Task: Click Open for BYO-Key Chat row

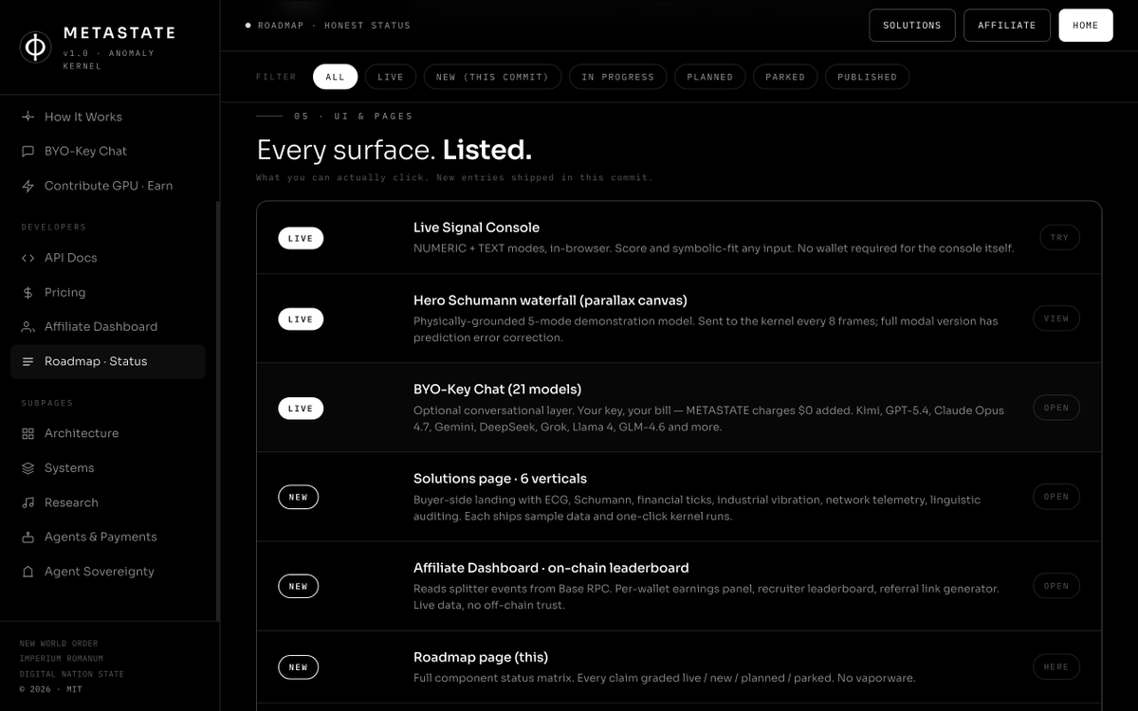Action: 1056,408
